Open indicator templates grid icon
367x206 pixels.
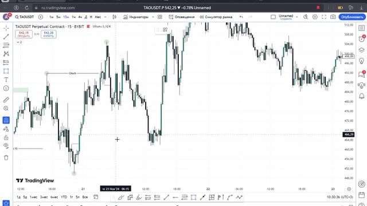pyautogui.click(x=160, y=17)
